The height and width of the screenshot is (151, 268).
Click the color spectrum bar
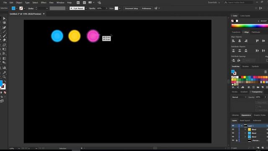click(250, 26)
